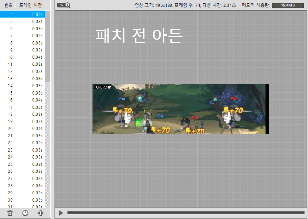Image resolution: width=308 pixels, height=219 pixels.
Task: Select frame 19 in the list
Action: (22, 121)
